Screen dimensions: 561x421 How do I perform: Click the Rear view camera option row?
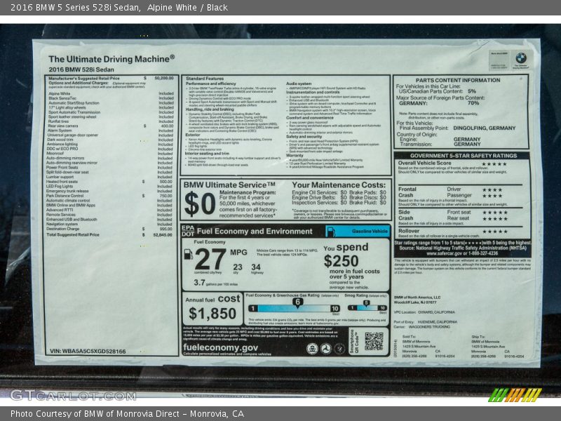[x=111, y=126]
